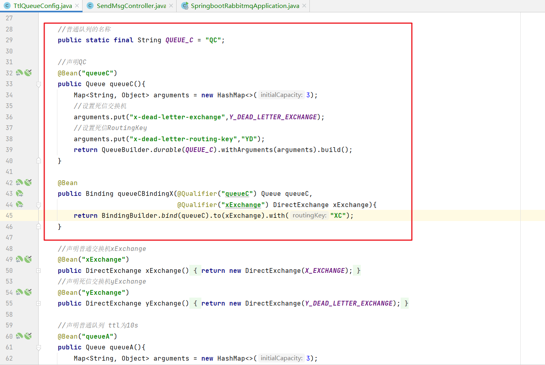Click the plain @Bean annotation on line 42
This screenshot has width=545, height=365.
(68, 183)
